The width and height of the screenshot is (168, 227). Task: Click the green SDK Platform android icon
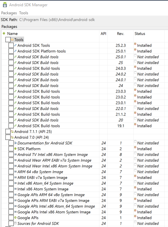(x=15, y=149)
